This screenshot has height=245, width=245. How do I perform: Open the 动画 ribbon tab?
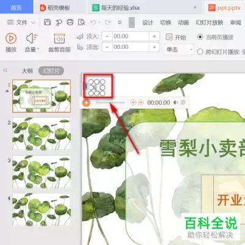183,22
